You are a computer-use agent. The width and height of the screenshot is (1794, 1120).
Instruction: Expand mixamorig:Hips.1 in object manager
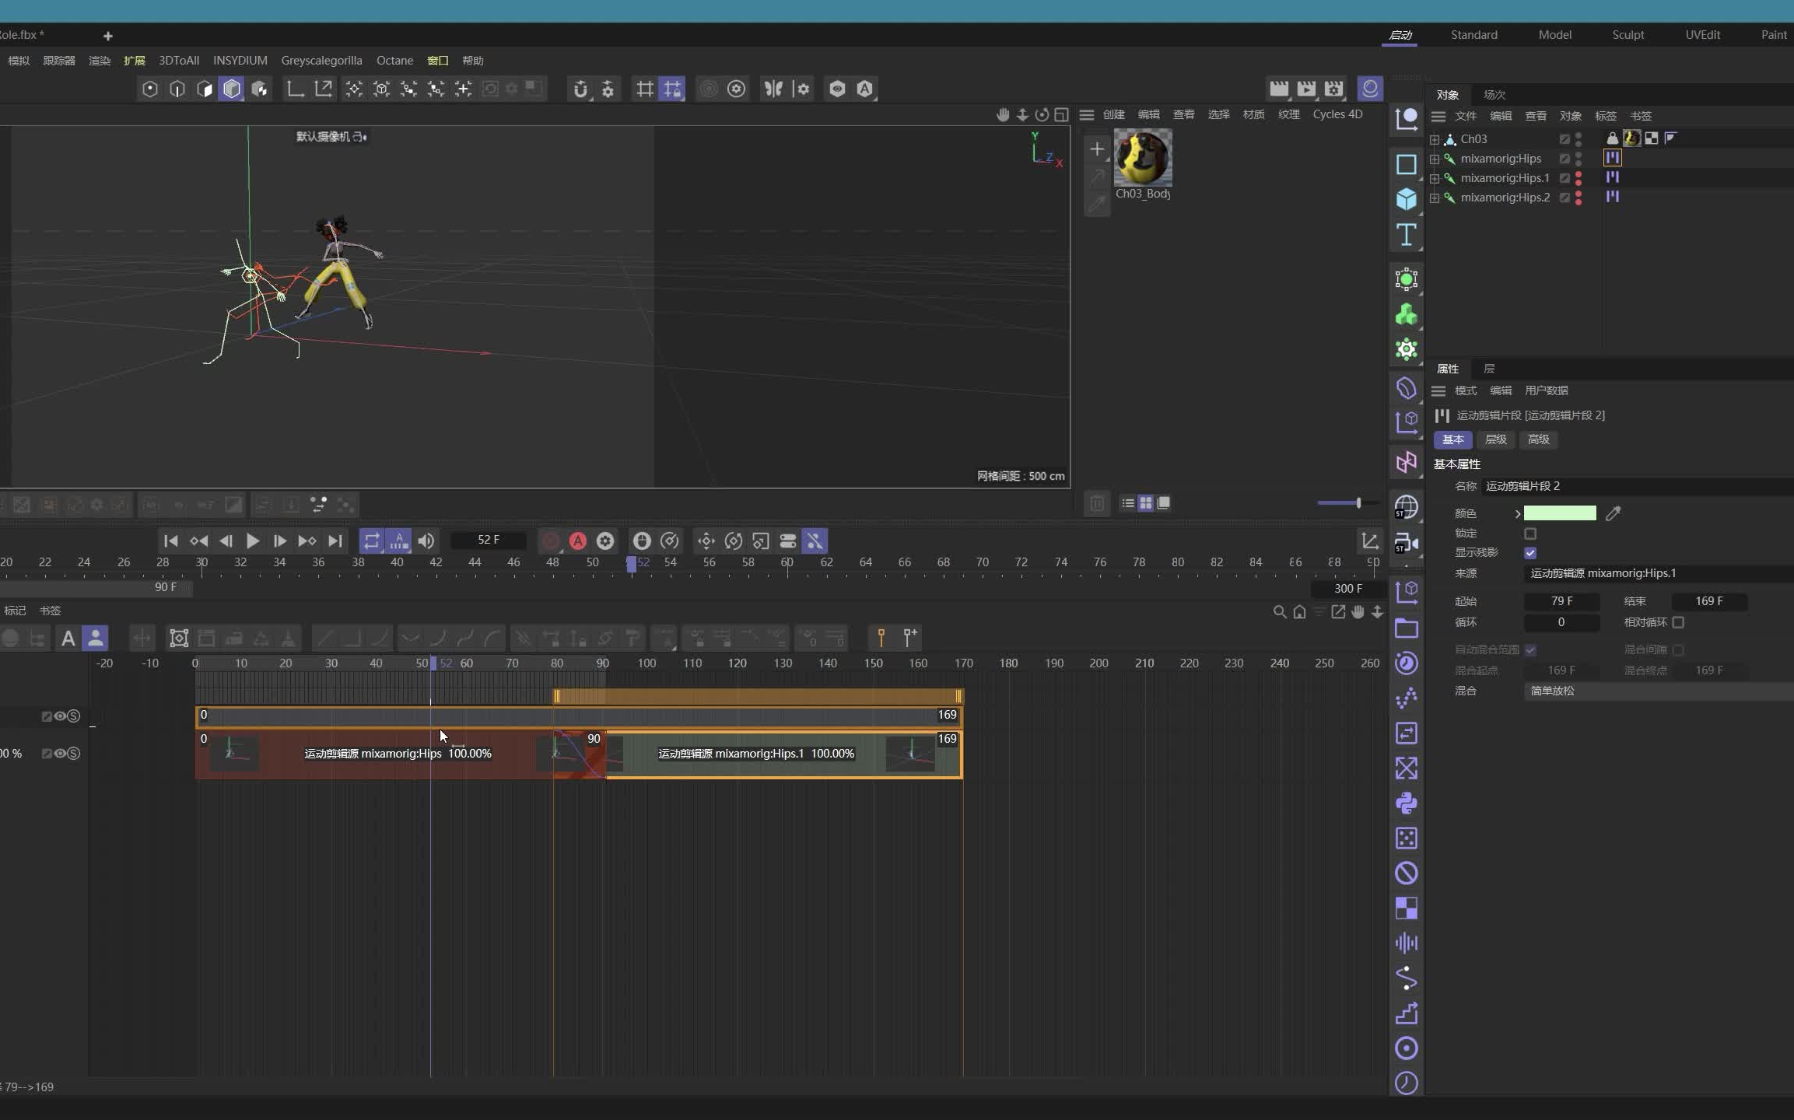pos(1435,178)
